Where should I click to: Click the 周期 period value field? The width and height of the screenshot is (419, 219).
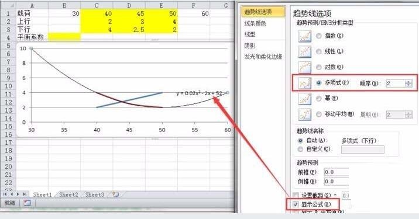[396, 114]
